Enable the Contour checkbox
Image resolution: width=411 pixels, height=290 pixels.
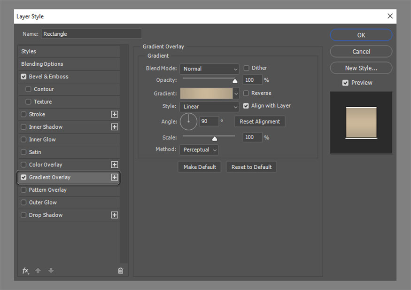click(x=28, y=89)
